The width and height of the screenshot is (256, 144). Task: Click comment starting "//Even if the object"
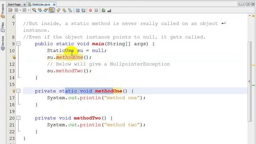[114, 37]
